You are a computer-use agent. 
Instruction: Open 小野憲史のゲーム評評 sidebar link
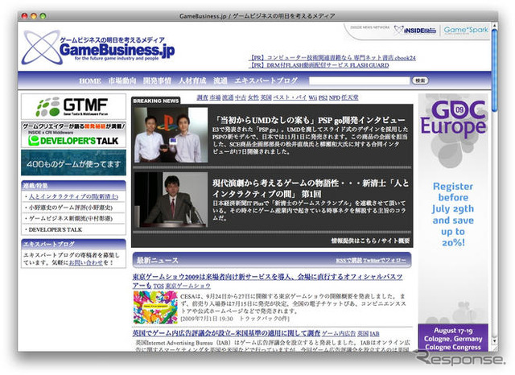[71, 208]
